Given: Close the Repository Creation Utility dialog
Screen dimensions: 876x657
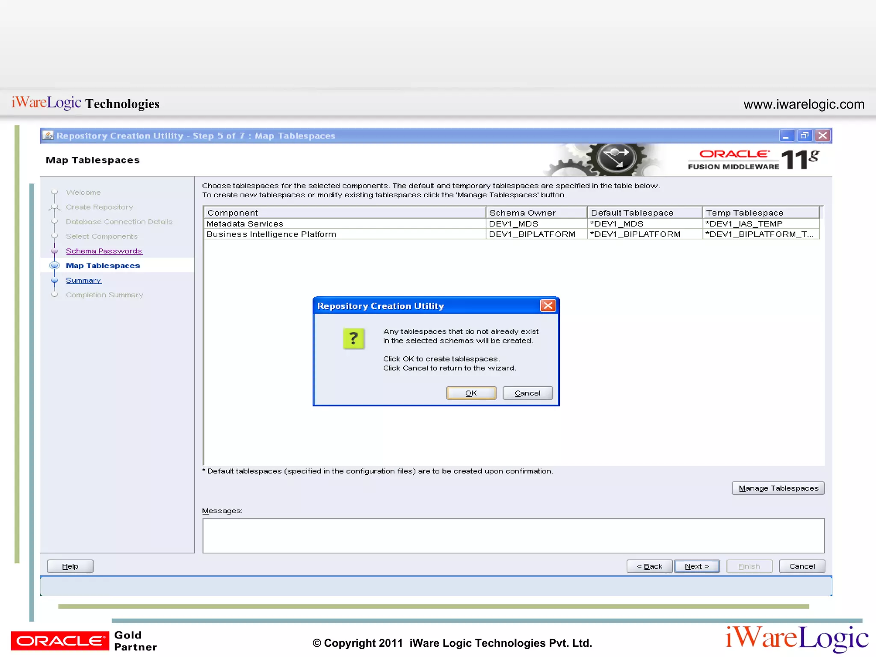Looking at the screenshot, I should click(x=547, y=305).
